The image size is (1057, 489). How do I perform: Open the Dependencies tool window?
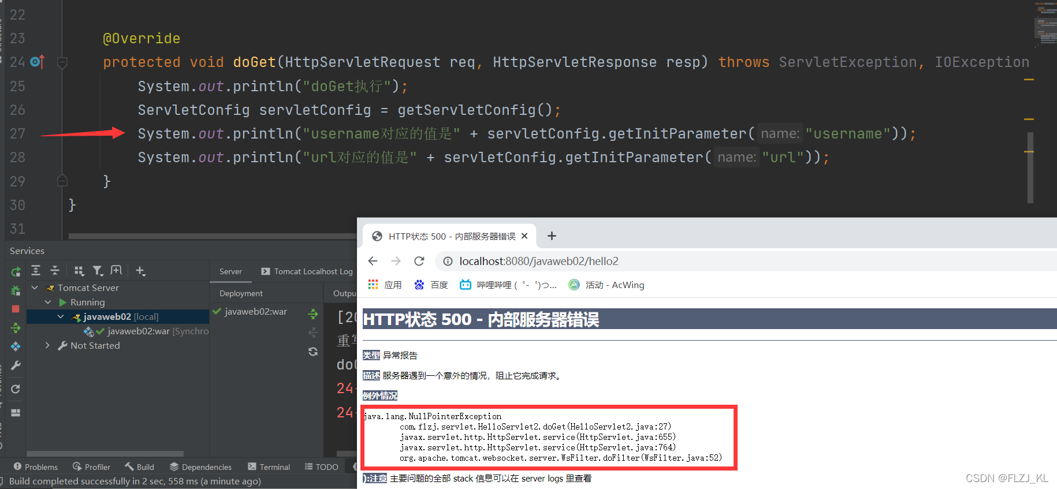click(200, 466)
